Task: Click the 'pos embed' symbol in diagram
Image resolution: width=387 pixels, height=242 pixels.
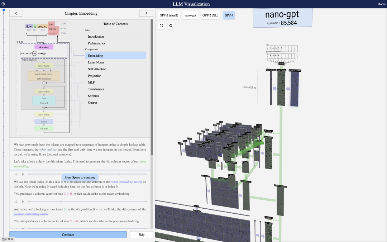Action: [x=35, y=53]
